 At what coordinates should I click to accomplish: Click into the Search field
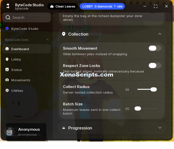[26, 18]
